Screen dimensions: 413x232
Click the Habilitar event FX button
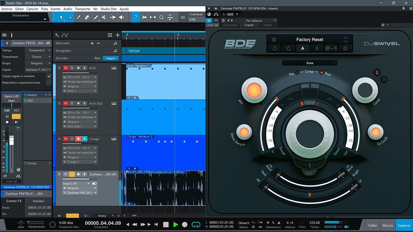(x=39, y=201)
